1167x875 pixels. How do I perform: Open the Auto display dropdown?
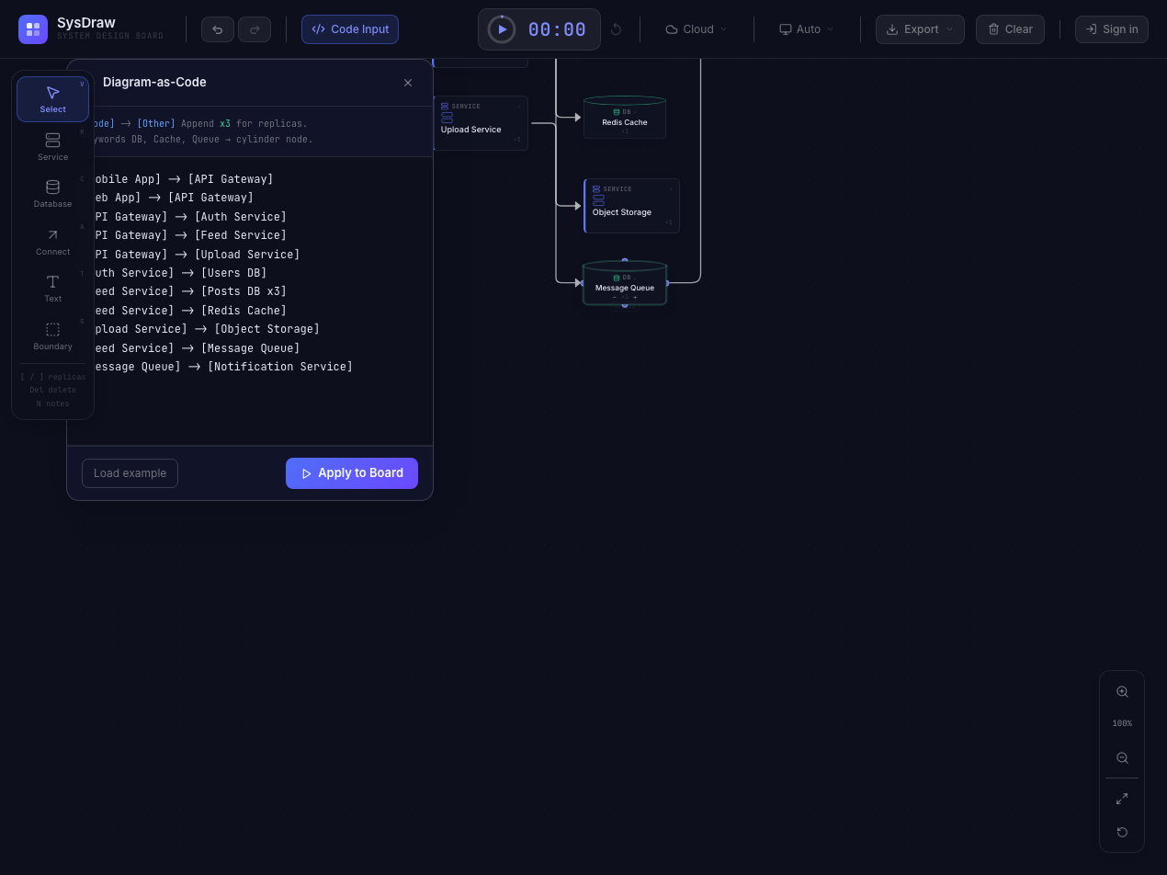pyautogui.click(x=807, y=29)
